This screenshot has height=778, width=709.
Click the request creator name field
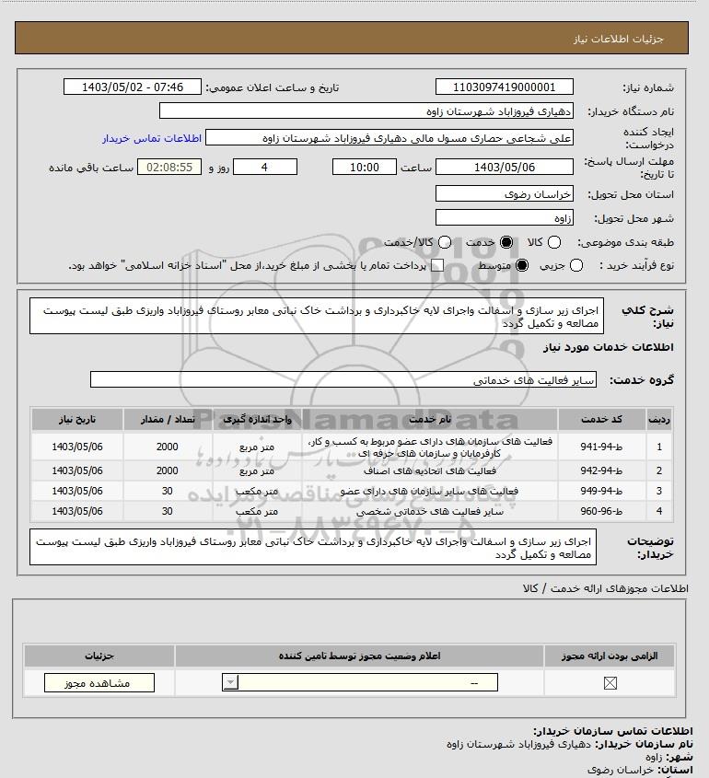tap(389, 138)
